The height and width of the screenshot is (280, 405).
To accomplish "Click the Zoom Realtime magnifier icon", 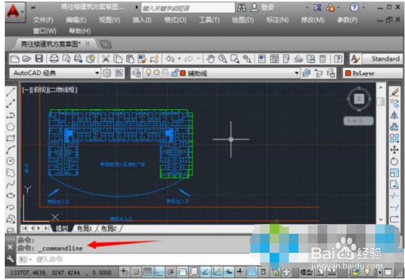I will click(222, 59).
